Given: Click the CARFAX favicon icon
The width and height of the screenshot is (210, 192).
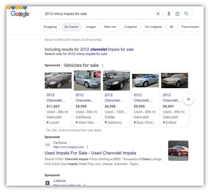Looking at the screenshot, I should click(47, 183).
